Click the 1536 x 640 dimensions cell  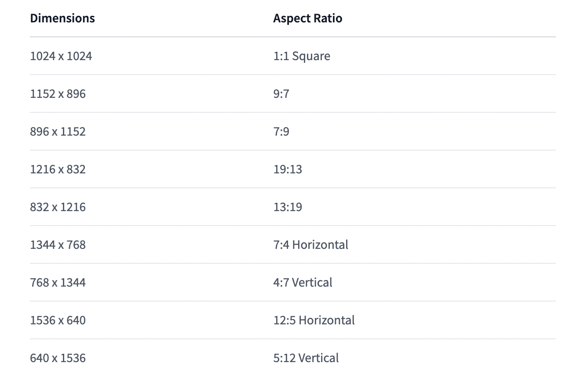pyautogui.click(x=58, y=320)
